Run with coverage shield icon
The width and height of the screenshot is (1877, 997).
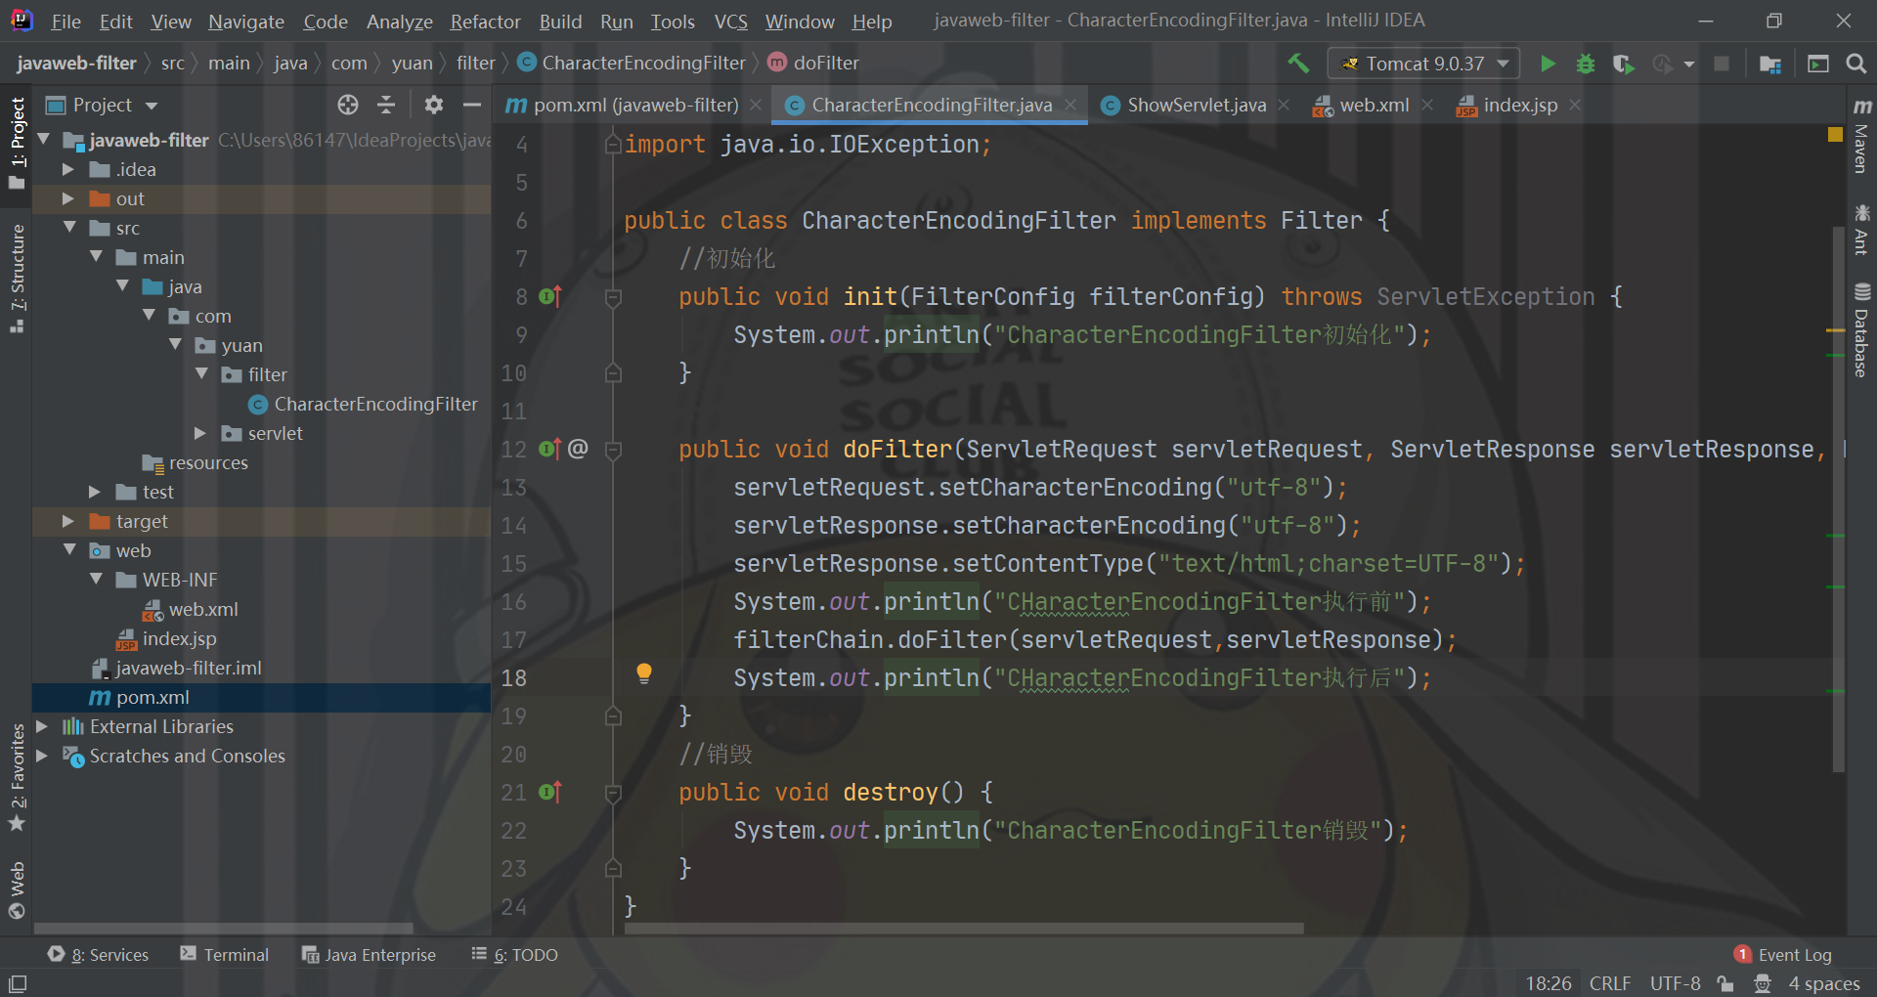click(1623, 64)
